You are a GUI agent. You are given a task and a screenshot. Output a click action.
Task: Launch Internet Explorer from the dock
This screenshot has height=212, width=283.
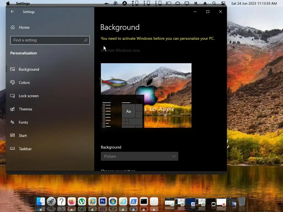tap(123, 201)
